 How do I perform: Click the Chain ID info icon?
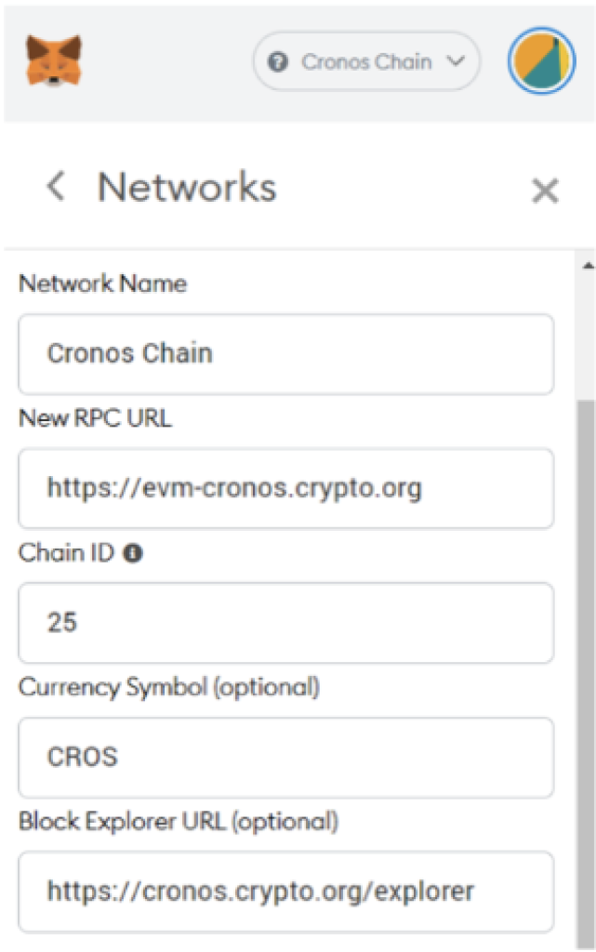(x=133, y=553)
